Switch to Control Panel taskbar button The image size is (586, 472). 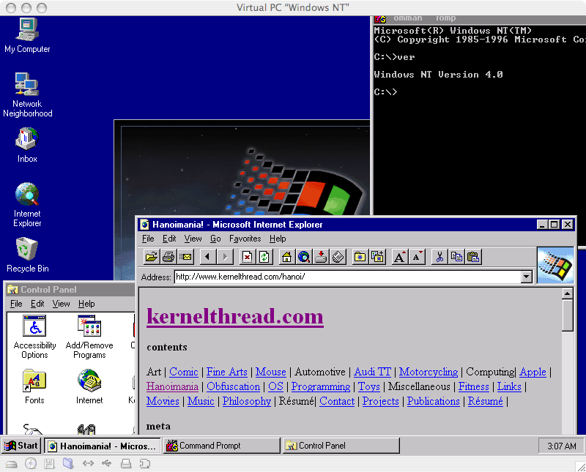point(341,446)
